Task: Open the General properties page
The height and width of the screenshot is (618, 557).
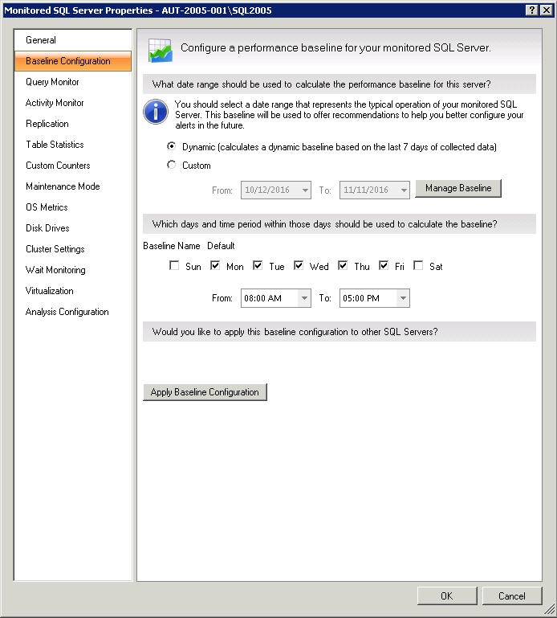Action: coord(73,40)
